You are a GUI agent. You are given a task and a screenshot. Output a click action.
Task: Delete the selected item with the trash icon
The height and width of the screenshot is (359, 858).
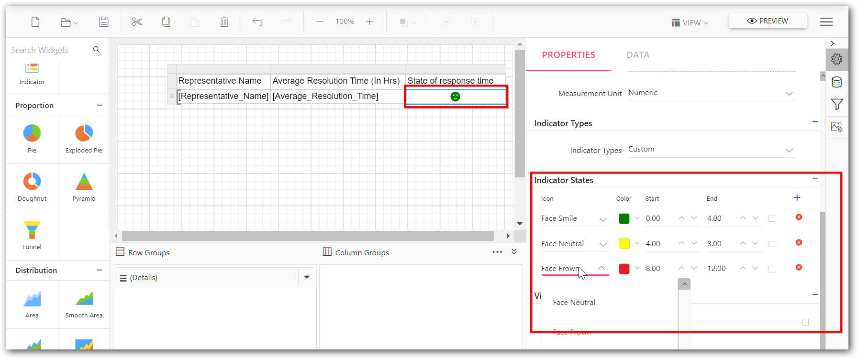click(x=224, y=22)
